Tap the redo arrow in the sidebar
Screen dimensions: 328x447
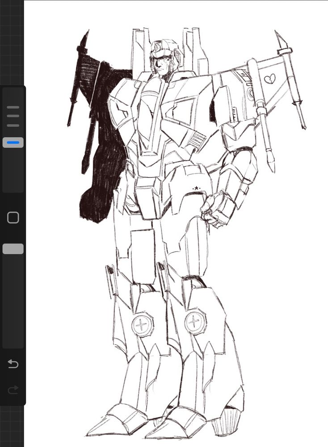[x=13, y=389]
